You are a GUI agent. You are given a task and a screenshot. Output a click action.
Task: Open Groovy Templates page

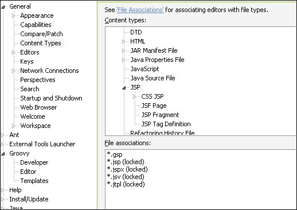(x=34, y=181)
